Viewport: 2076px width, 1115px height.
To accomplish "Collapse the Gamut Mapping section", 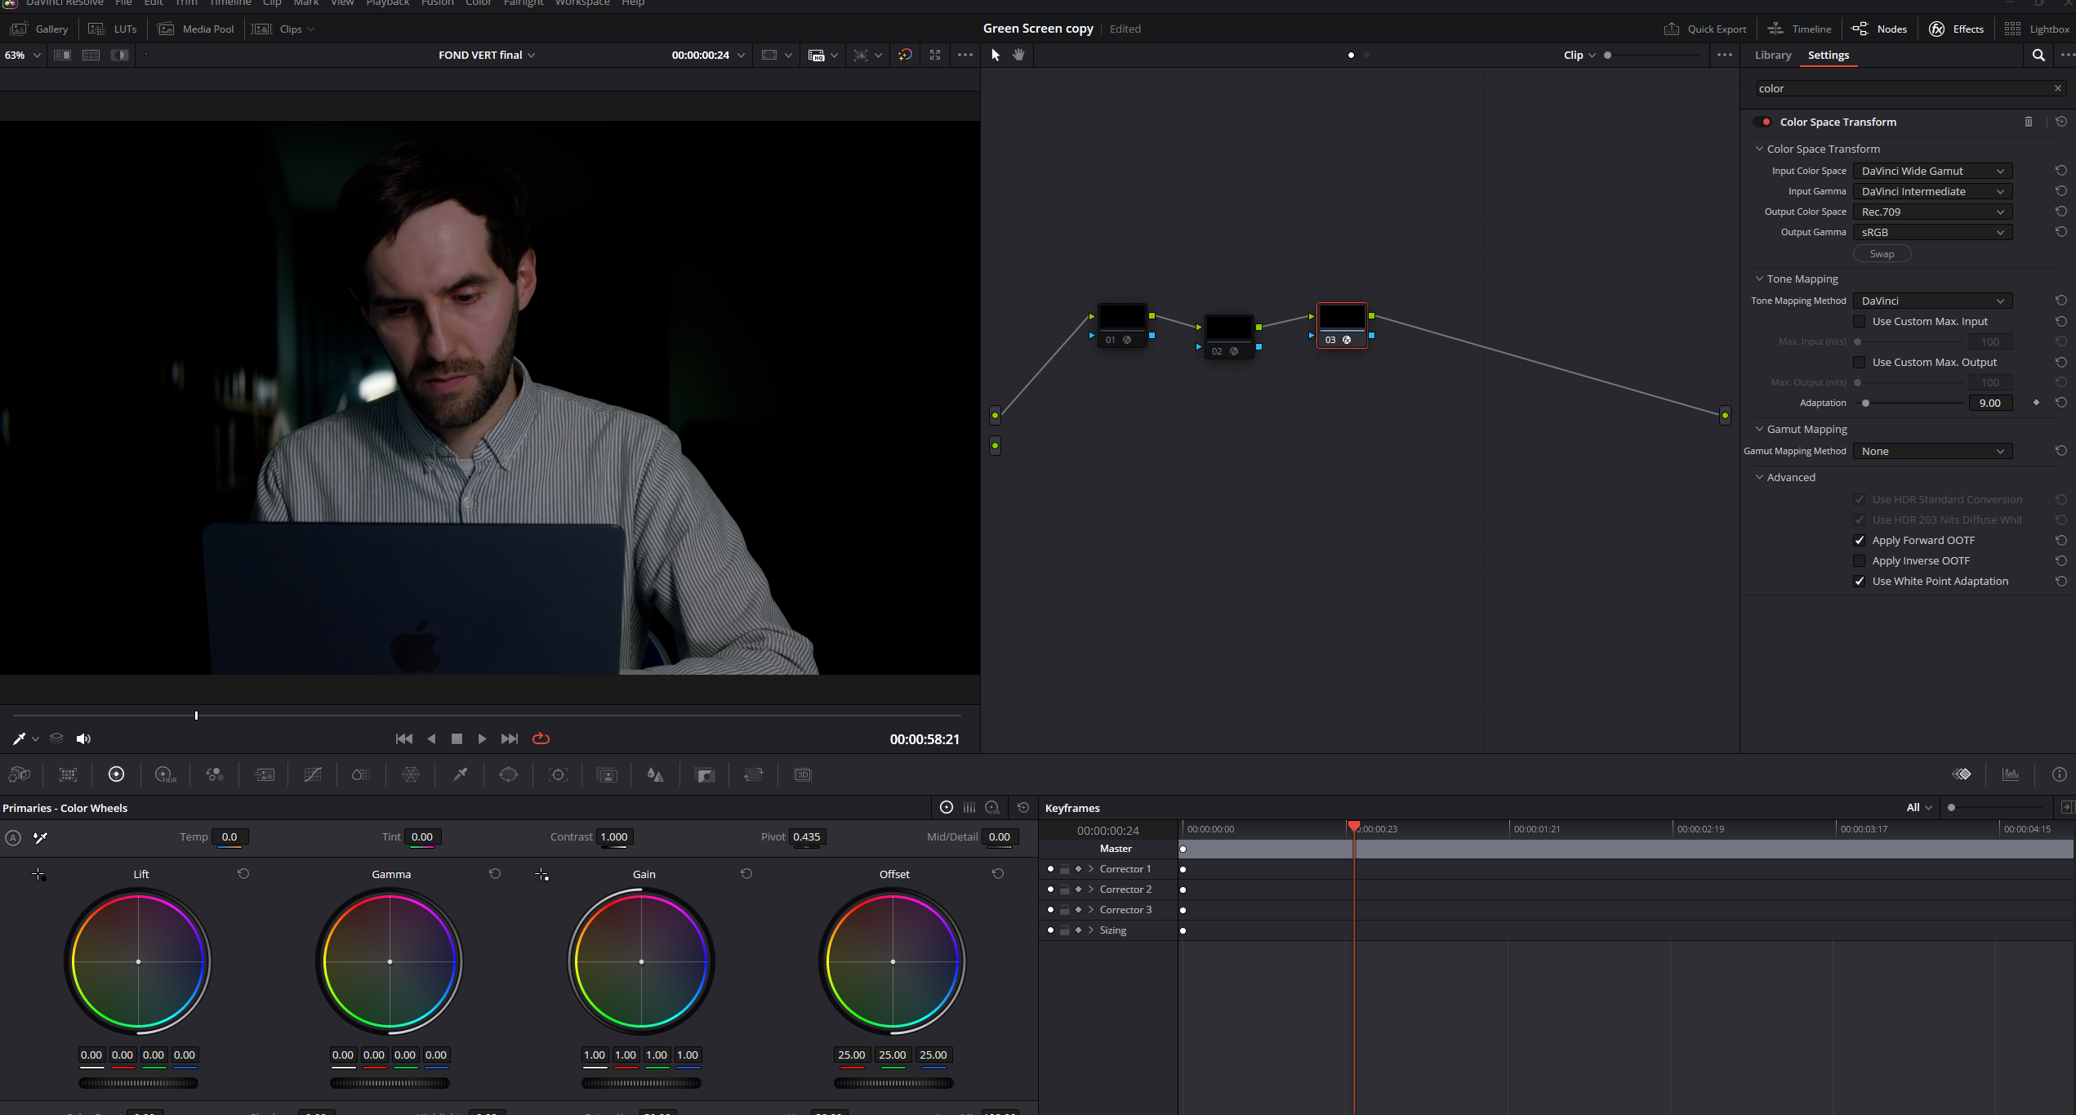I will click(x=1760, y=430).
